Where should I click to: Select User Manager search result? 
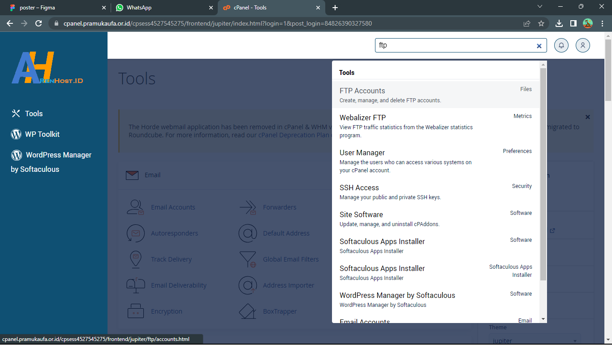click(x=435, y=161)
